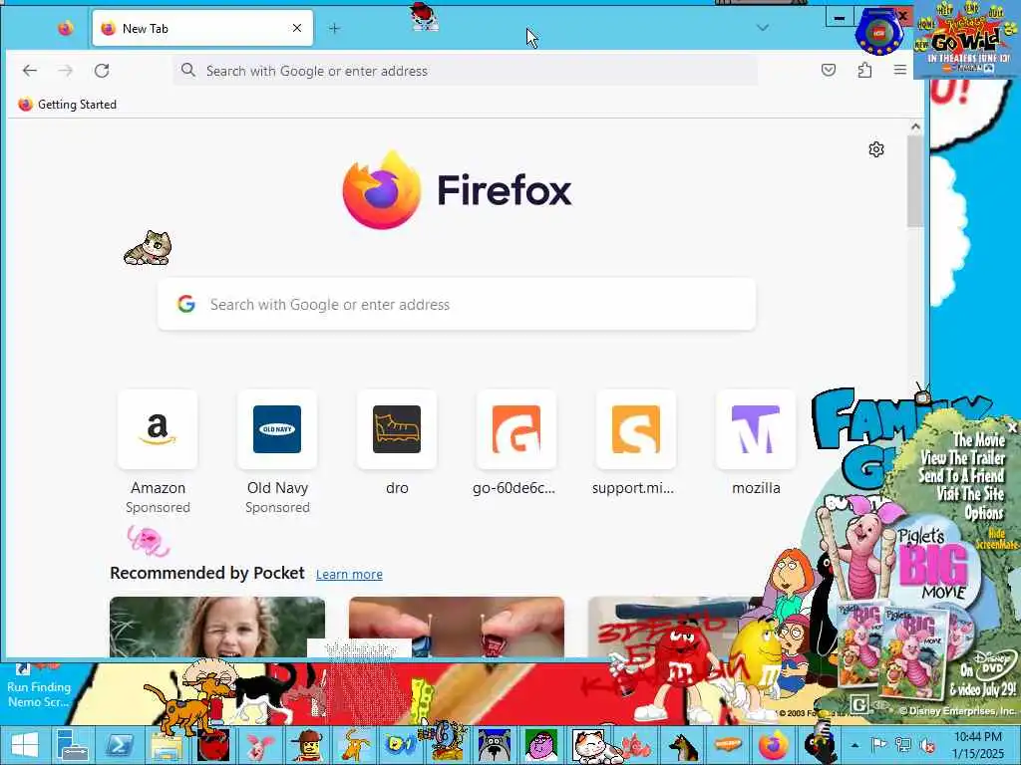Screen dimensions: 1021x765
Task: Reload the current Firefox page
Action: click(x=102, y=71)
